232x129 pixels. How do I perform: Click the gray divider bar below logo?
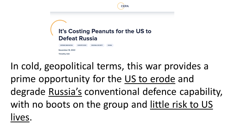112,13
